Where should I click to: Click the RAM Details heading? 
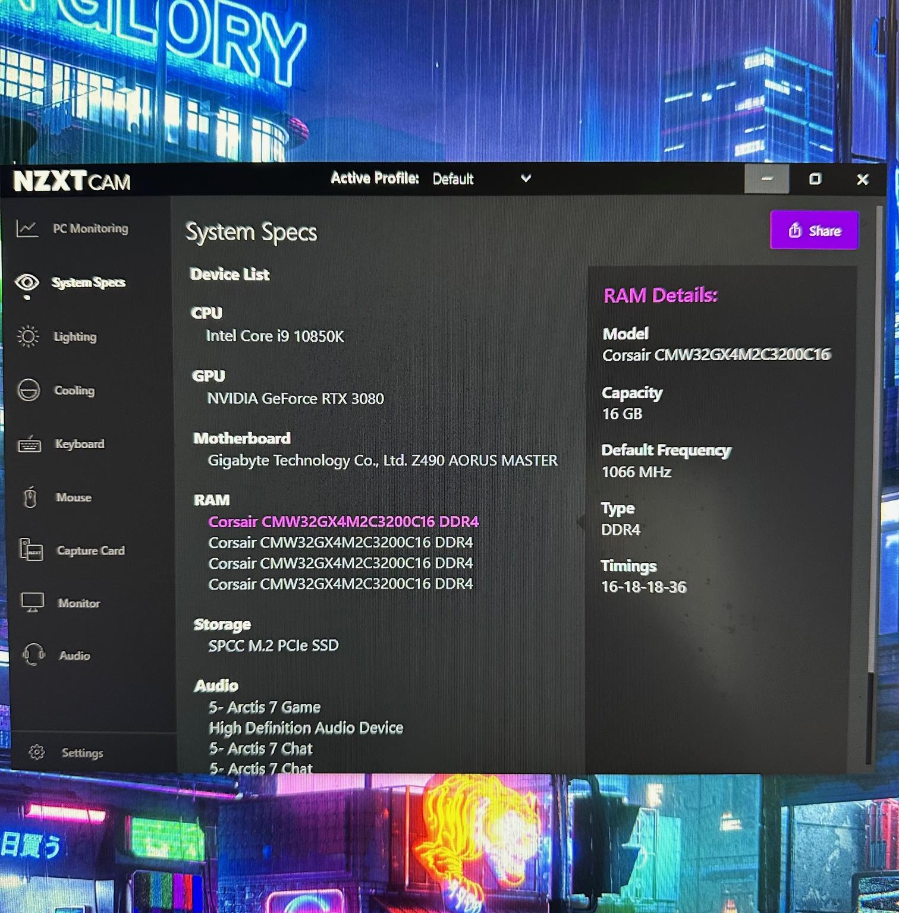click(x=661, y=295)
